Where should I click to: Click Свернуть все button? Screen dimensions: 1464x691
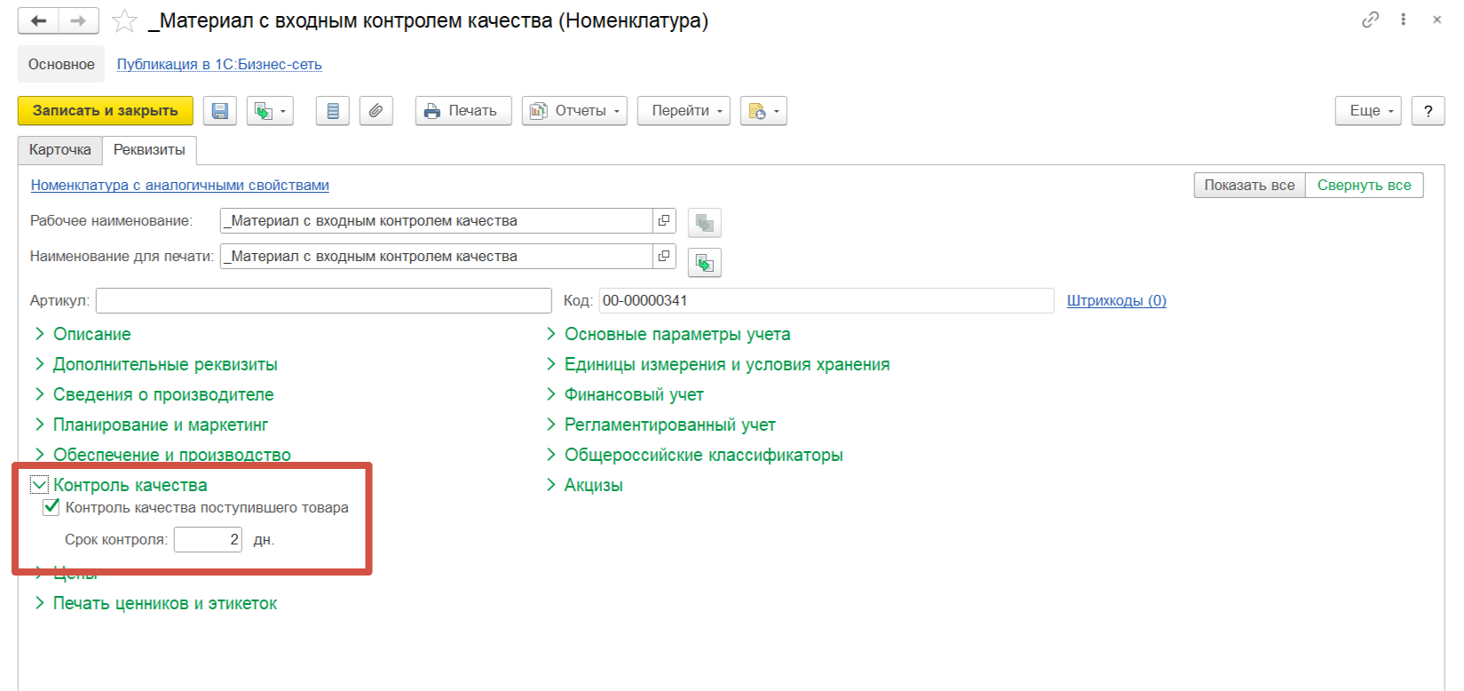pyautogui.click(x=1364, y=185)
